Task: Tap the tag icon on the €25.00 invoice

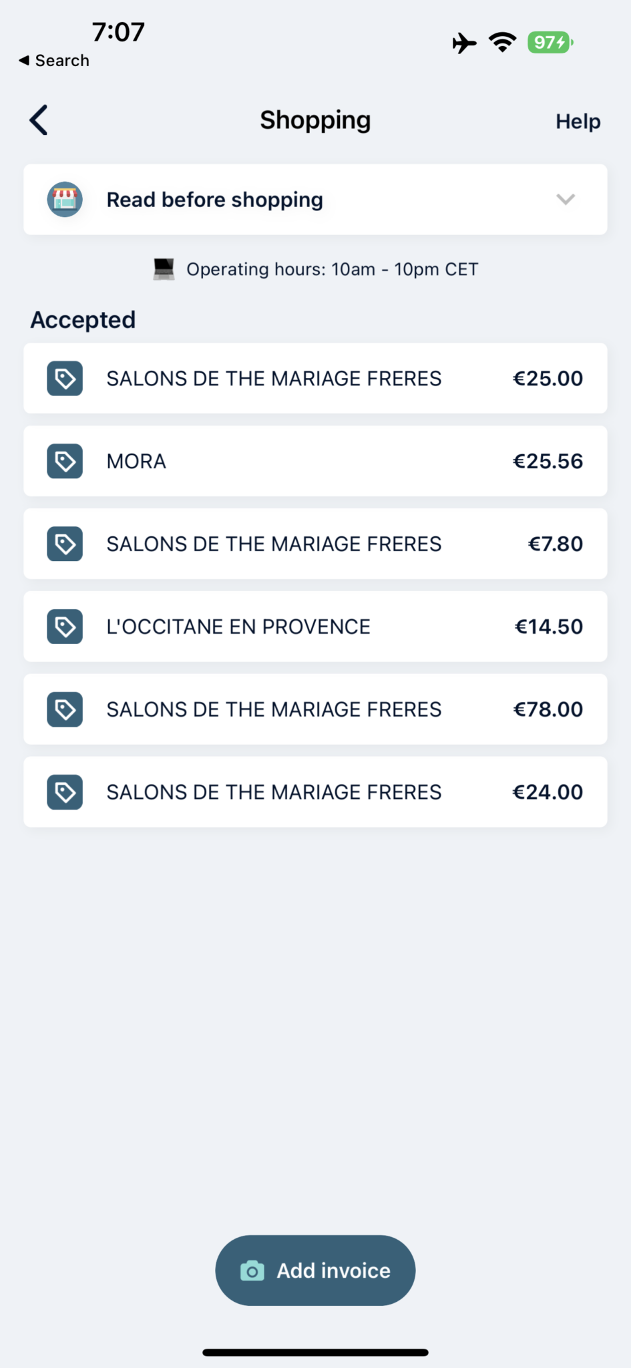Action: click(x=65, y=379)
